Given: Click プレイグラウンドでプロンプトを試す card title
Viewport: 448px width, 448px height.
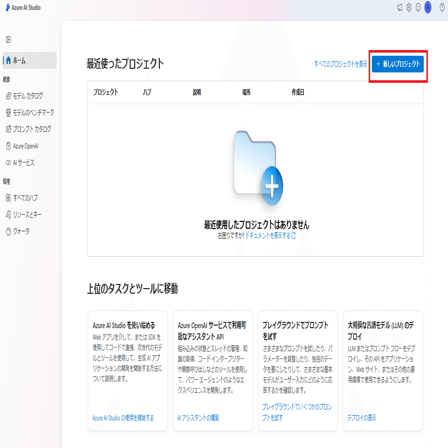Looking at the screenshot, I should pyautogui.click(x=295, y=331).
